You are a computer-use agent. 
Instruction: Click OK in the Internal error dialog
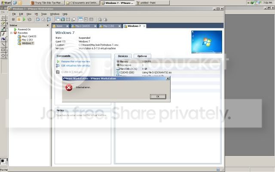click(x=158, y=96)
